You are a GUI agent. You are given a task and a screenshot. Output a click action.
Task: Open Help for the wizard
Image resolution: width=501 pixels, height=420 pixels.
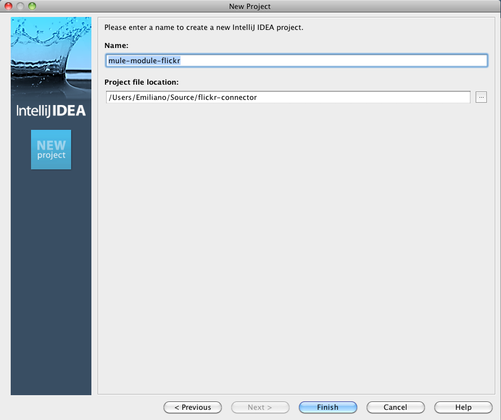(x=463, y=407)
